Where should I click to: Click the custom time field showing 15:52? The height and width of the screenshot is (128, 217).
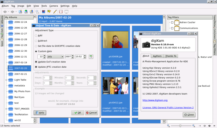[x=79, y=57]
